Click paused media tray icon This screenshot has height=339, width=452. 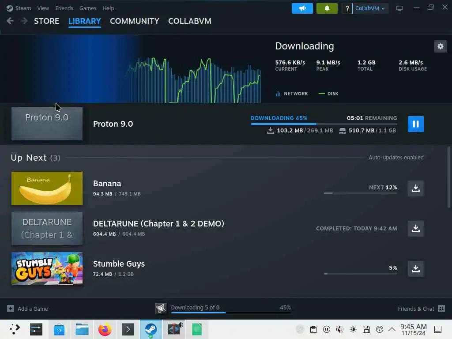click(327, 329)
